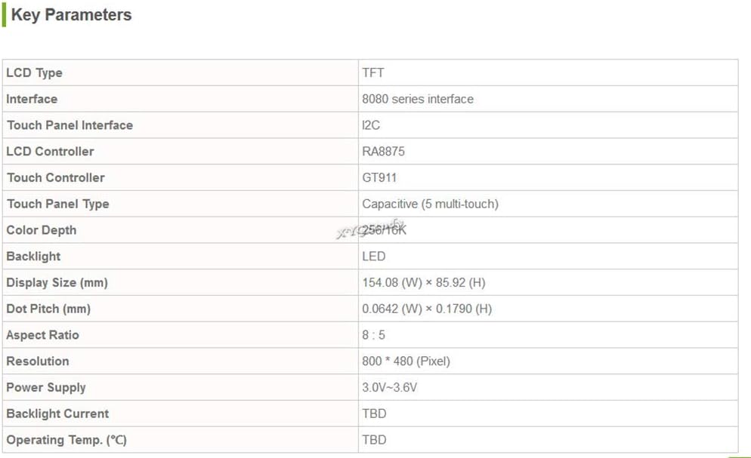Click the 256/16K color depth value
Image resolution: width=751 pixels, height=458 pixels.
click(x=384, y=230)
